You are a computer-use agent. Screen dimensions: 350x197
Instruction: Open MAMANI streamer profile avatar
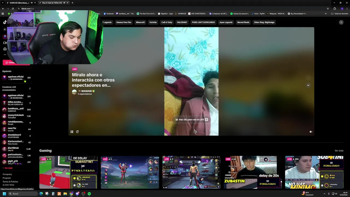[74, 92]
